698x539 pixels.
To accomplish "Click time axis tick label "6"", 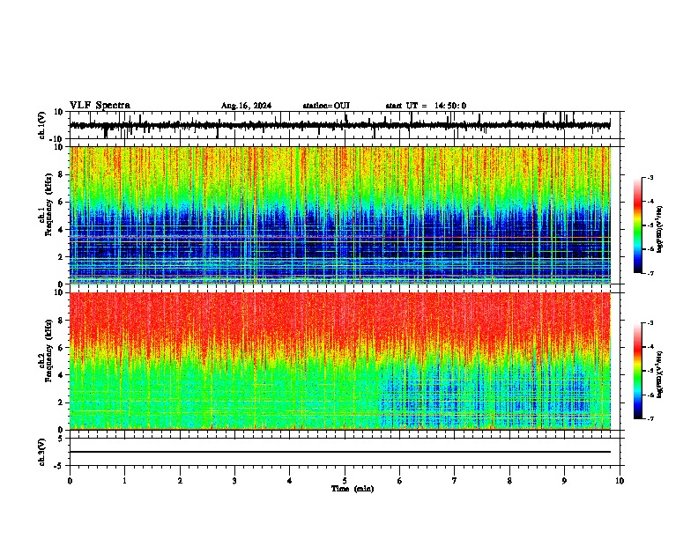I will pyautogui.click(x=400, y=481).
